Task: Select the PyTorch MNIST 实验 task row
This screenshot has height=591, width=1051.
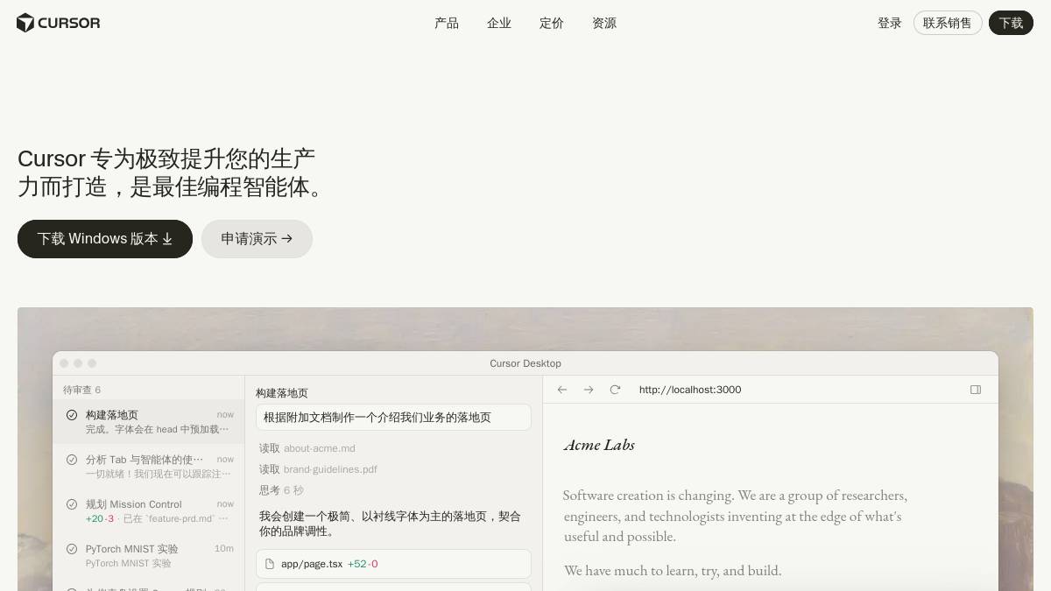Action: 149,555
